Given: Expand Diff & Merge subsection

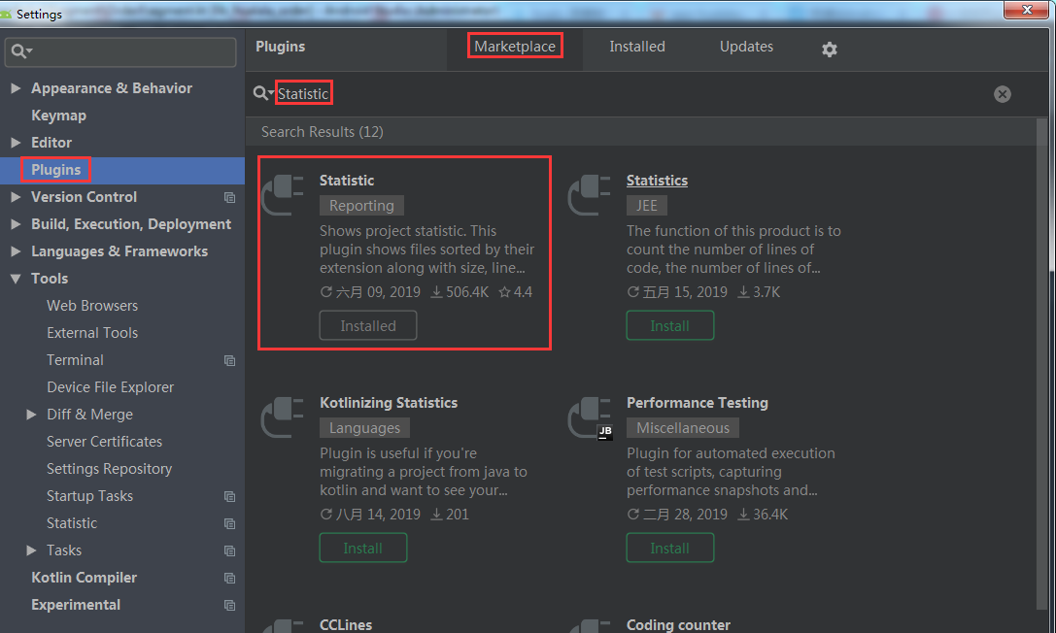Looking at the screenshot, I should tap(31, 415).
